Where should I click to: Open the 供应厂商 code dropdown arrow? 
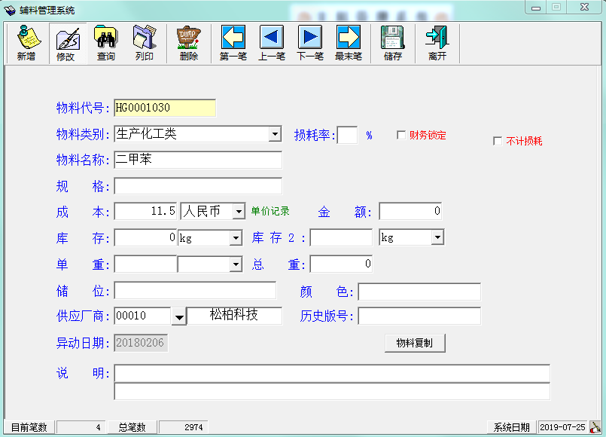[179, 316]
